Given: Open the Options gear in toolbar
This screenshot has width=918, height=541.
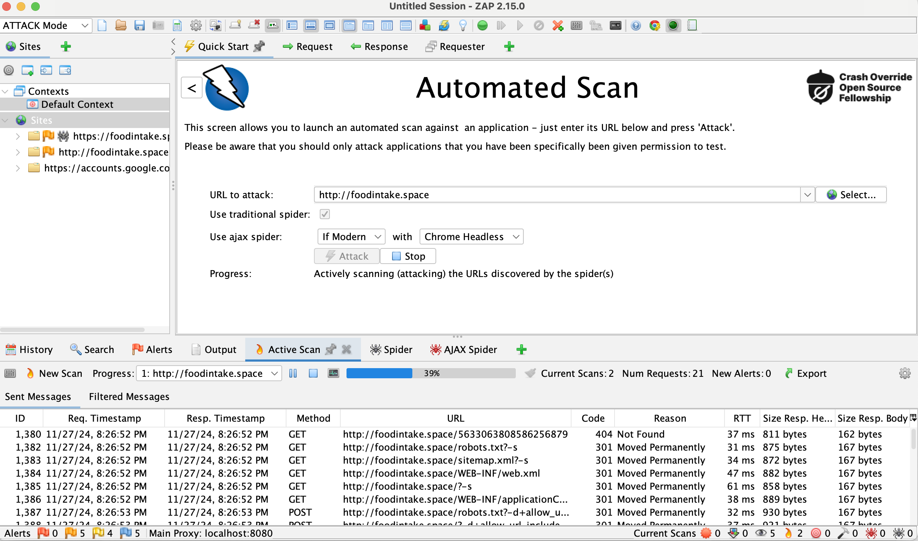Looking at the screenshot, I should click(196, 26).
